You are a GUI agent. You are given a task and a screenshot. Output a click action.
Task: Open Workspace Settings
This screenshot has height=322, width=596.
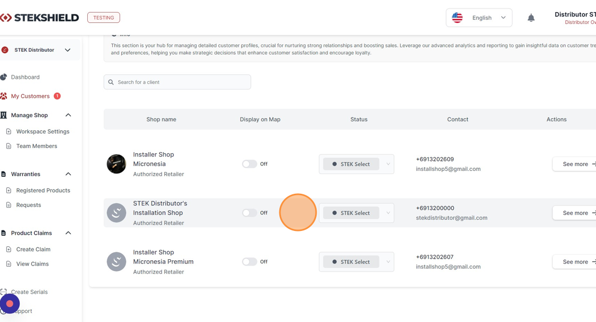coord(43,131)
